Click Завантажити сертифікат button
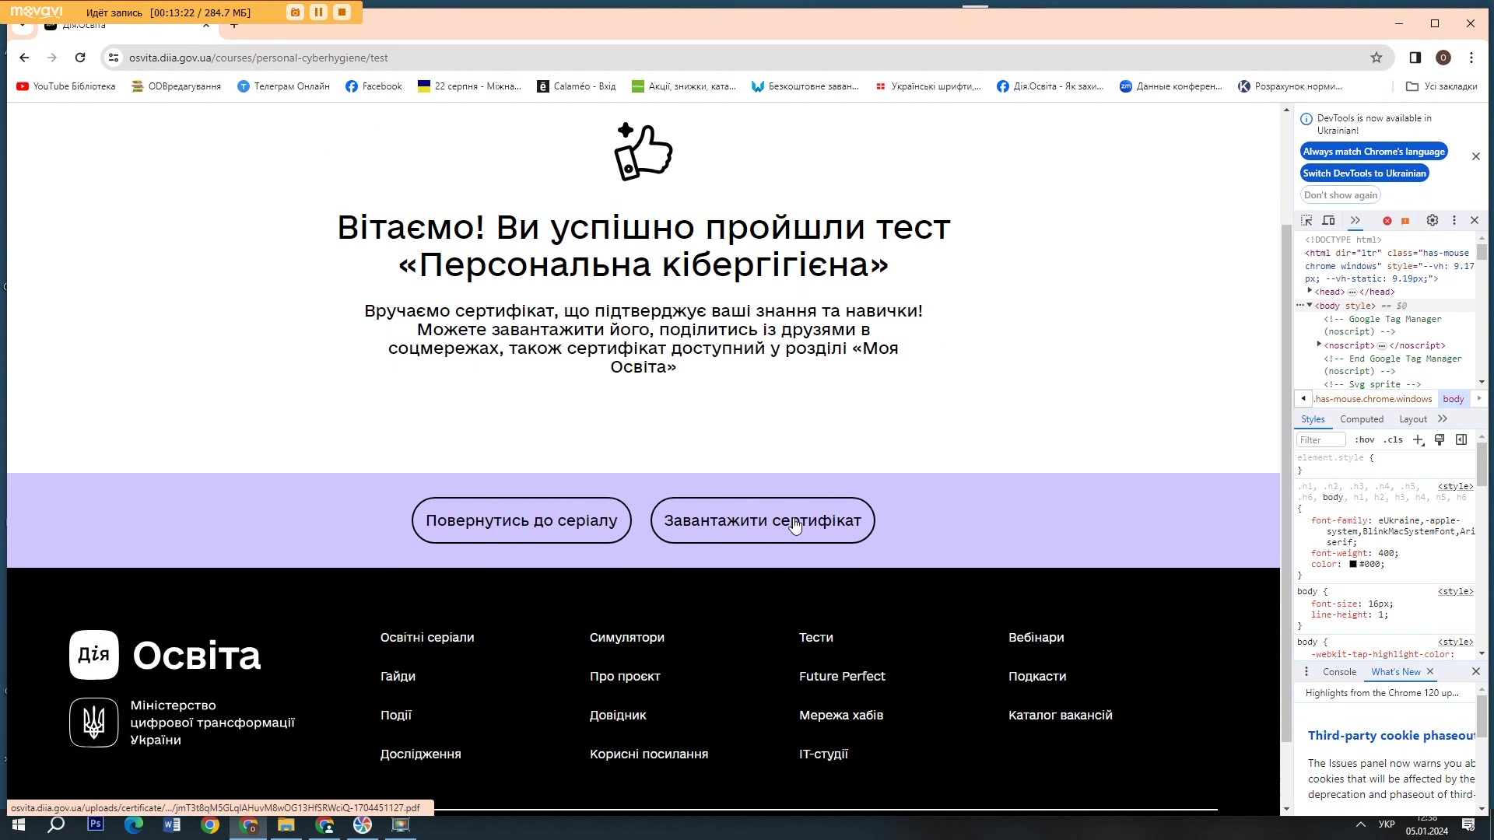The height and width of the screenshot is (840, 1494). pos(763,520)
